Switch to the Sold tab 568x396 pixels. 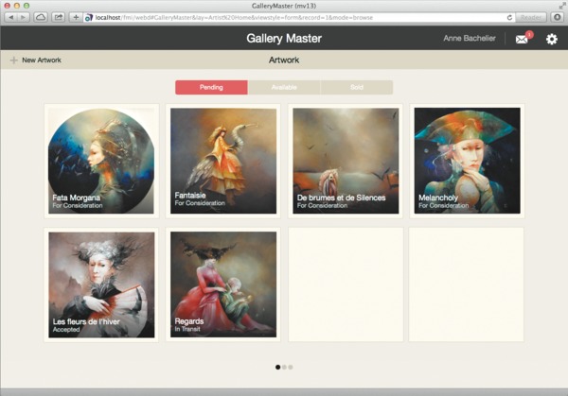point(357,87)
